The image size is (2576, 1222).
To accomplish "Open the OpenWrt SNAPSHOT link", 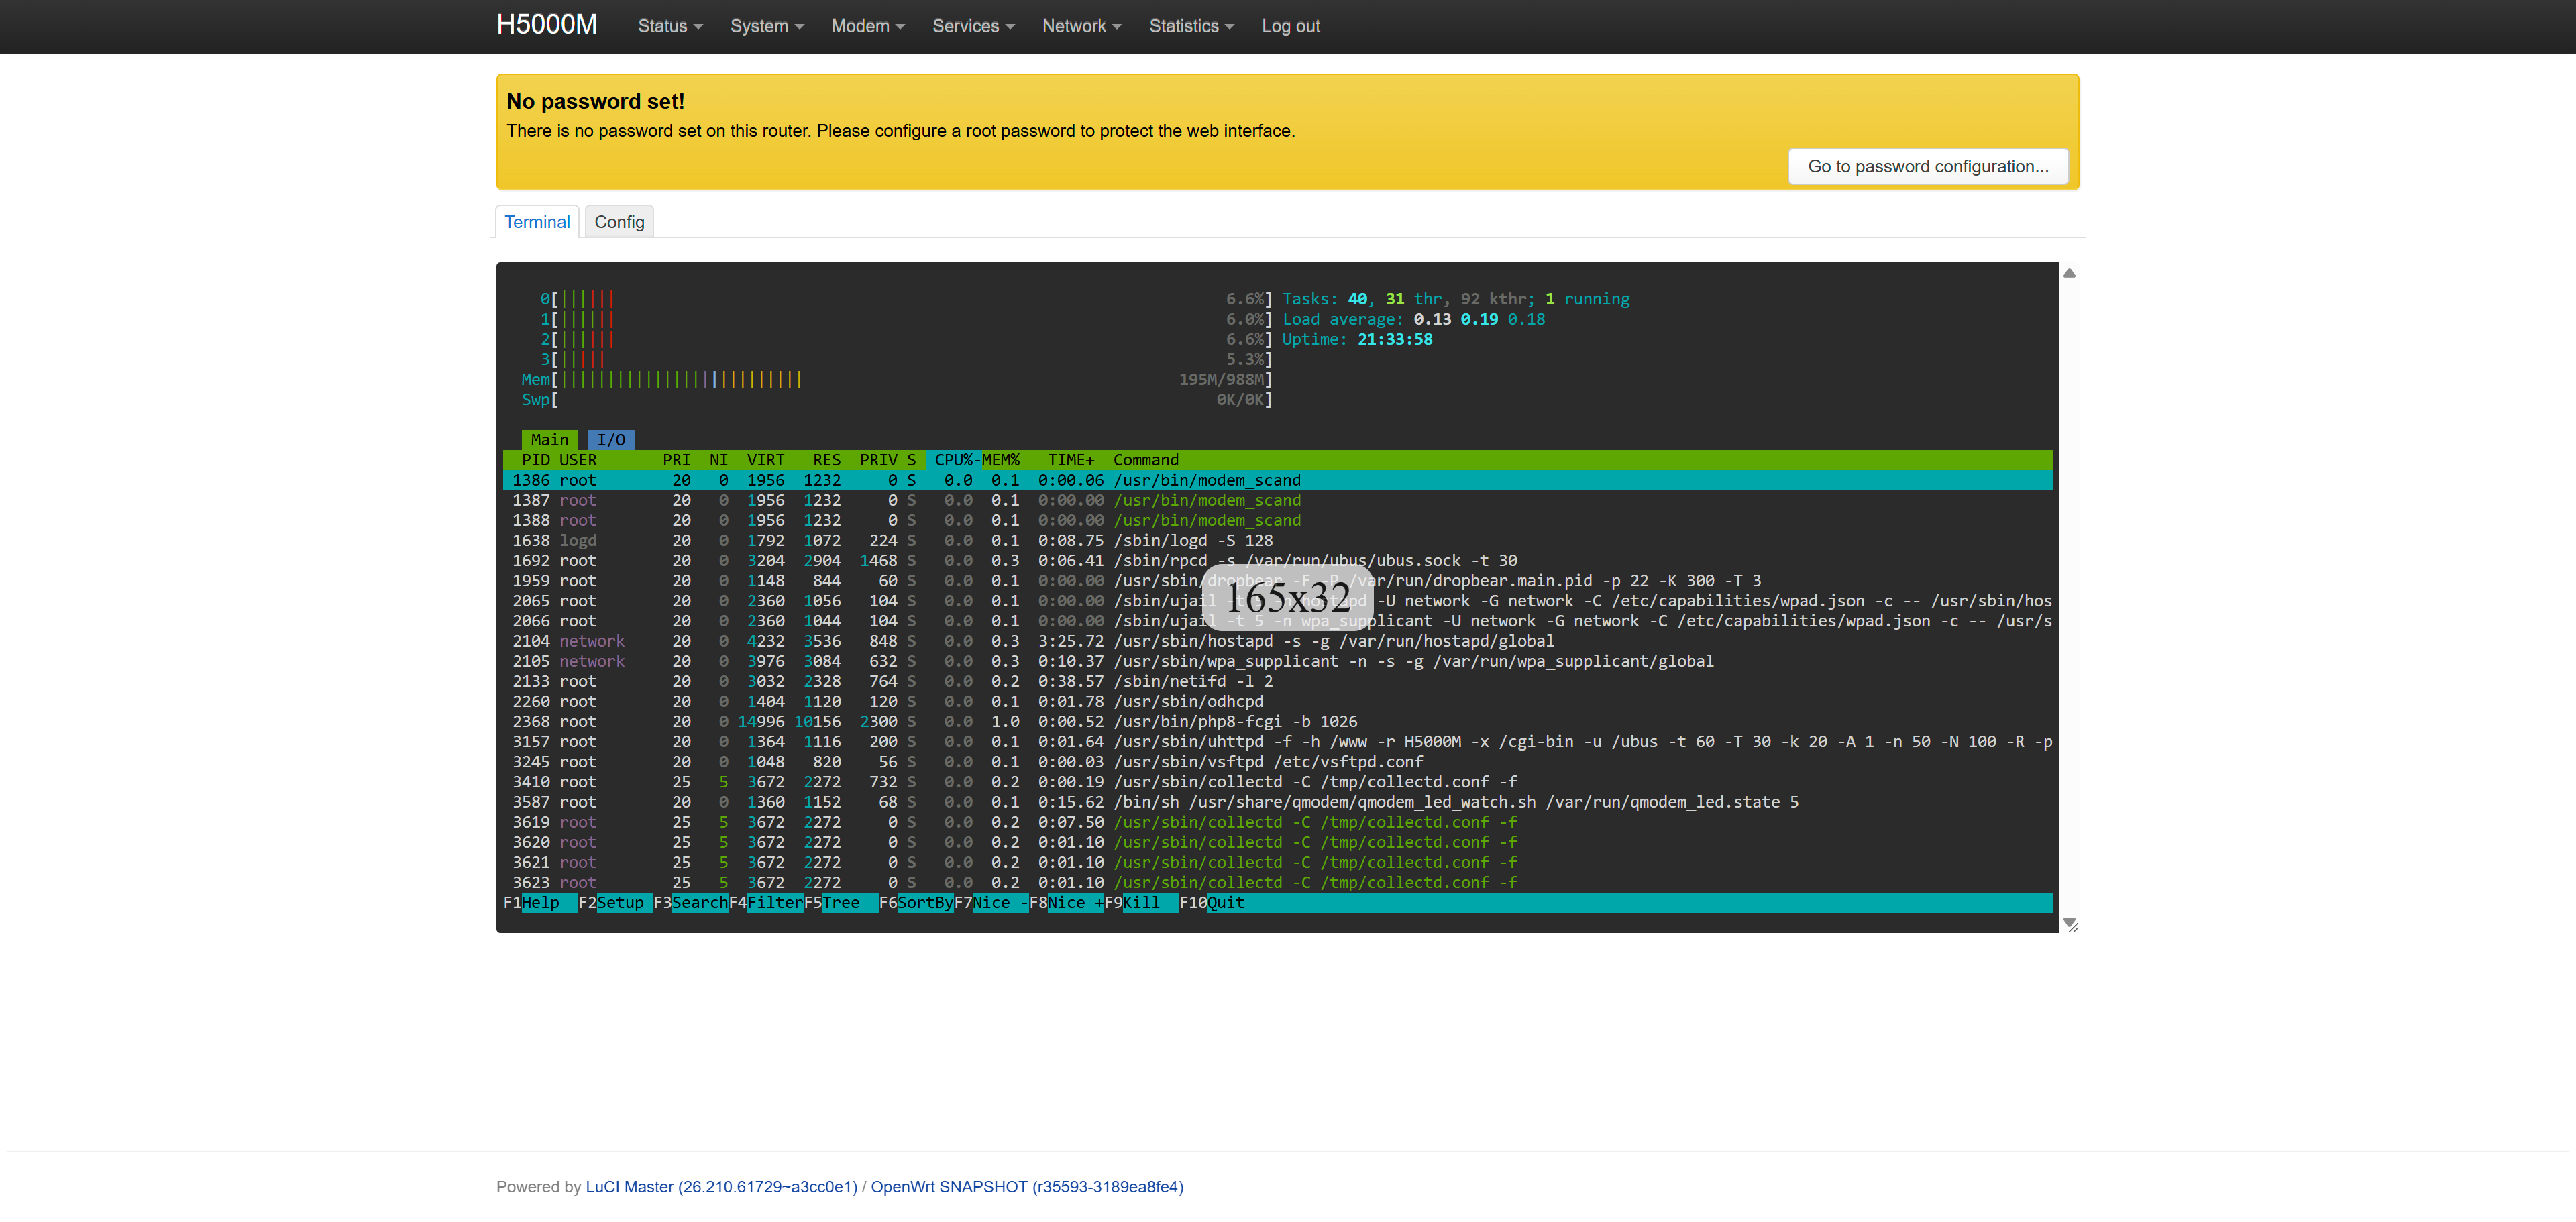I will click(1027, 1186).
